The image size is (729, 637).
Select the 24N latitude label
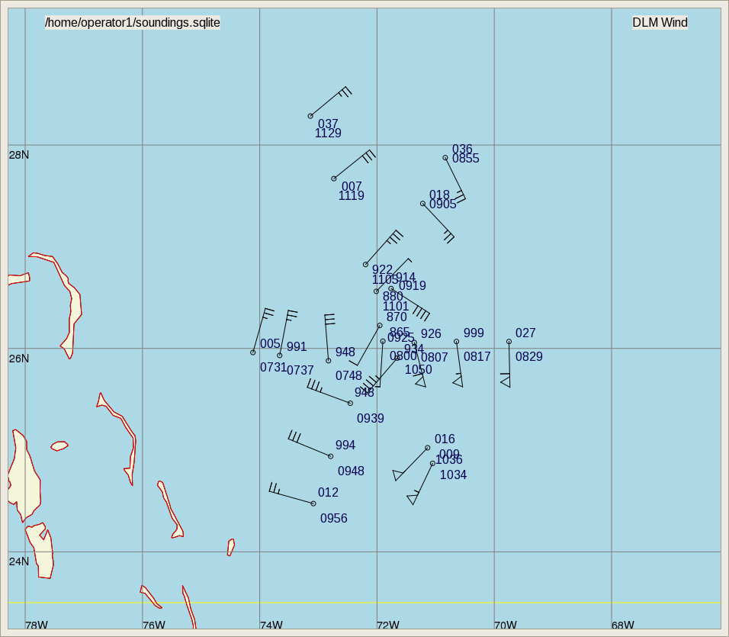tap(19, 561)
